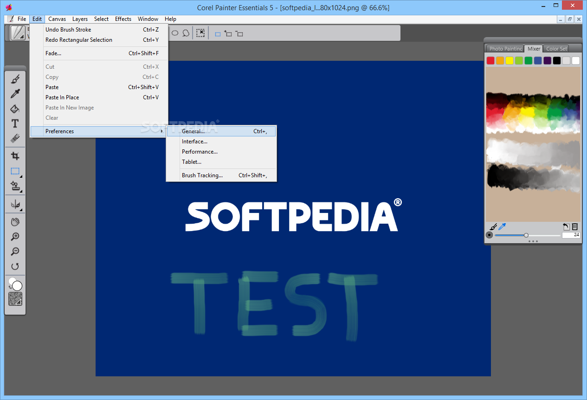Expand the Cloner tool flyout arrow
587x400 pixels.
20,191
